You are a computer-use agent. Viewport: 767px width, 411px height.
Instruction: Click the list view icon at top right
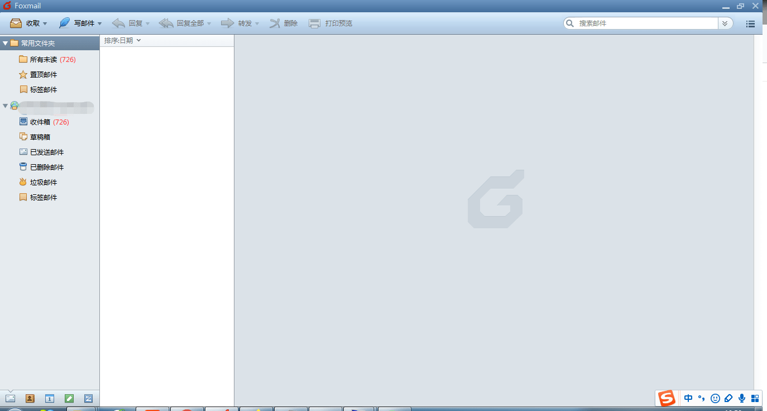(750, 23)
